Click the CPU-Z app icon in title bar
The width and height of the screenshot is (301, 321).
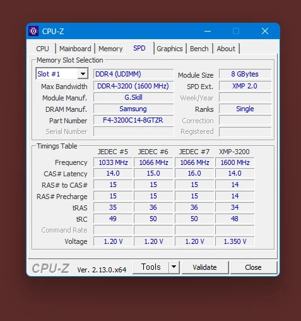pos(33,31)
